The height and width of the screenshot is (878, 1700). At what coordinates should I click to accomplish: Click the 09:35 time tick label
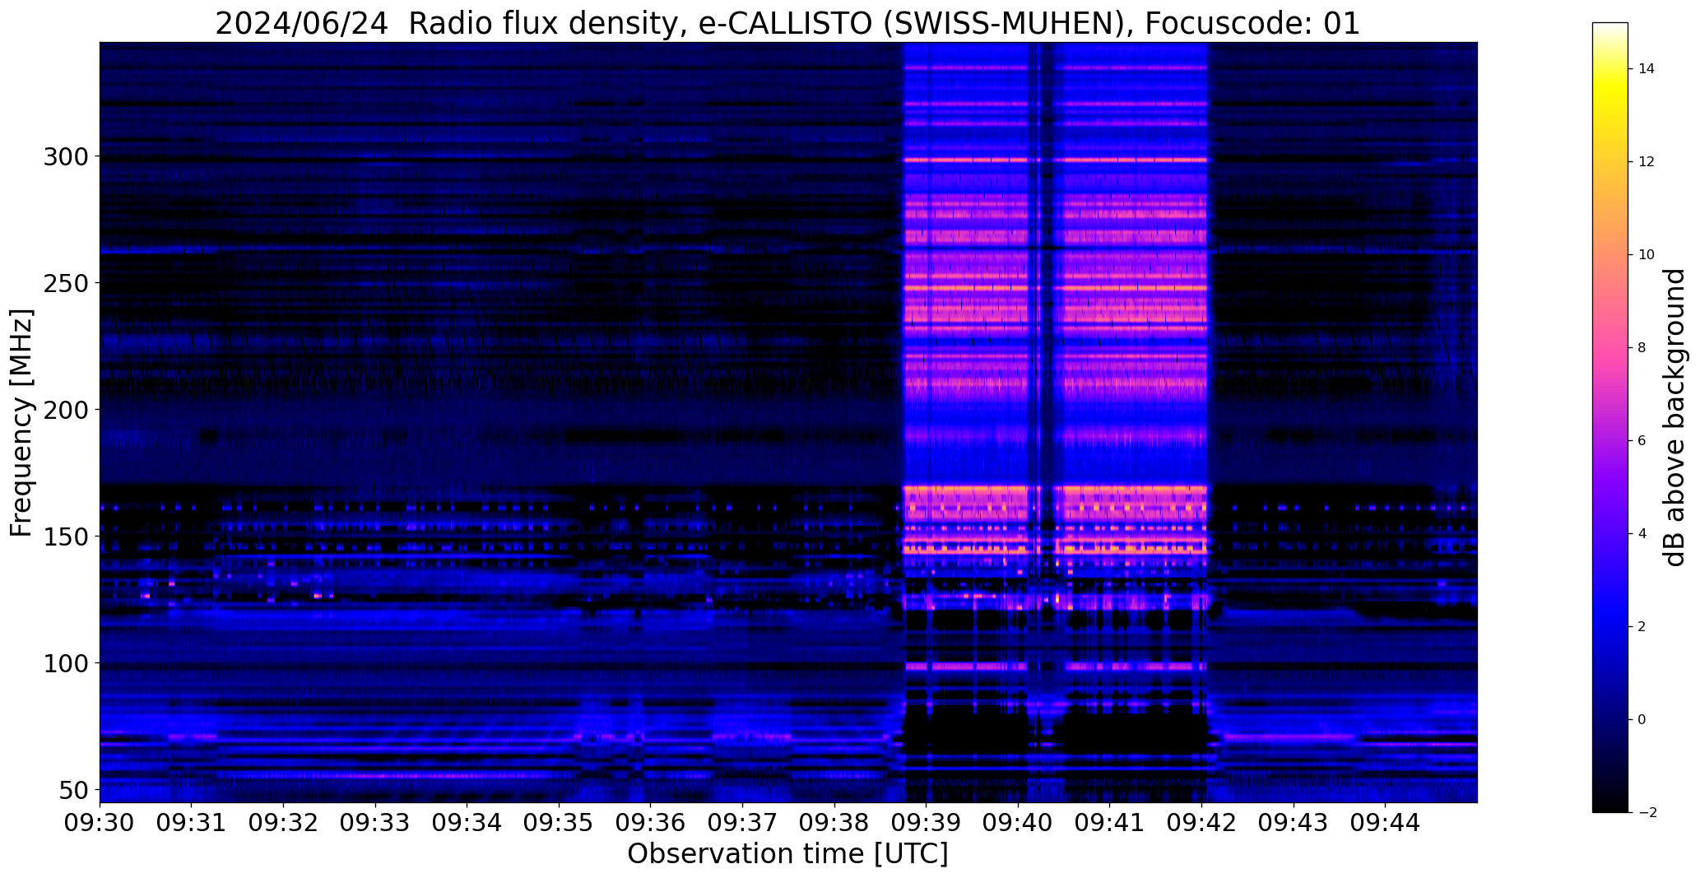559,823
